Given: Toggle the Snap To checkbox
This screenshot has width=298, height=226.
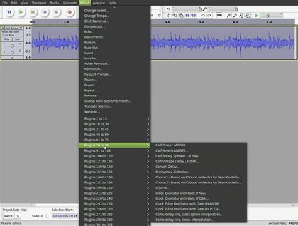Looking at the screenshot, I should point(47,216).
